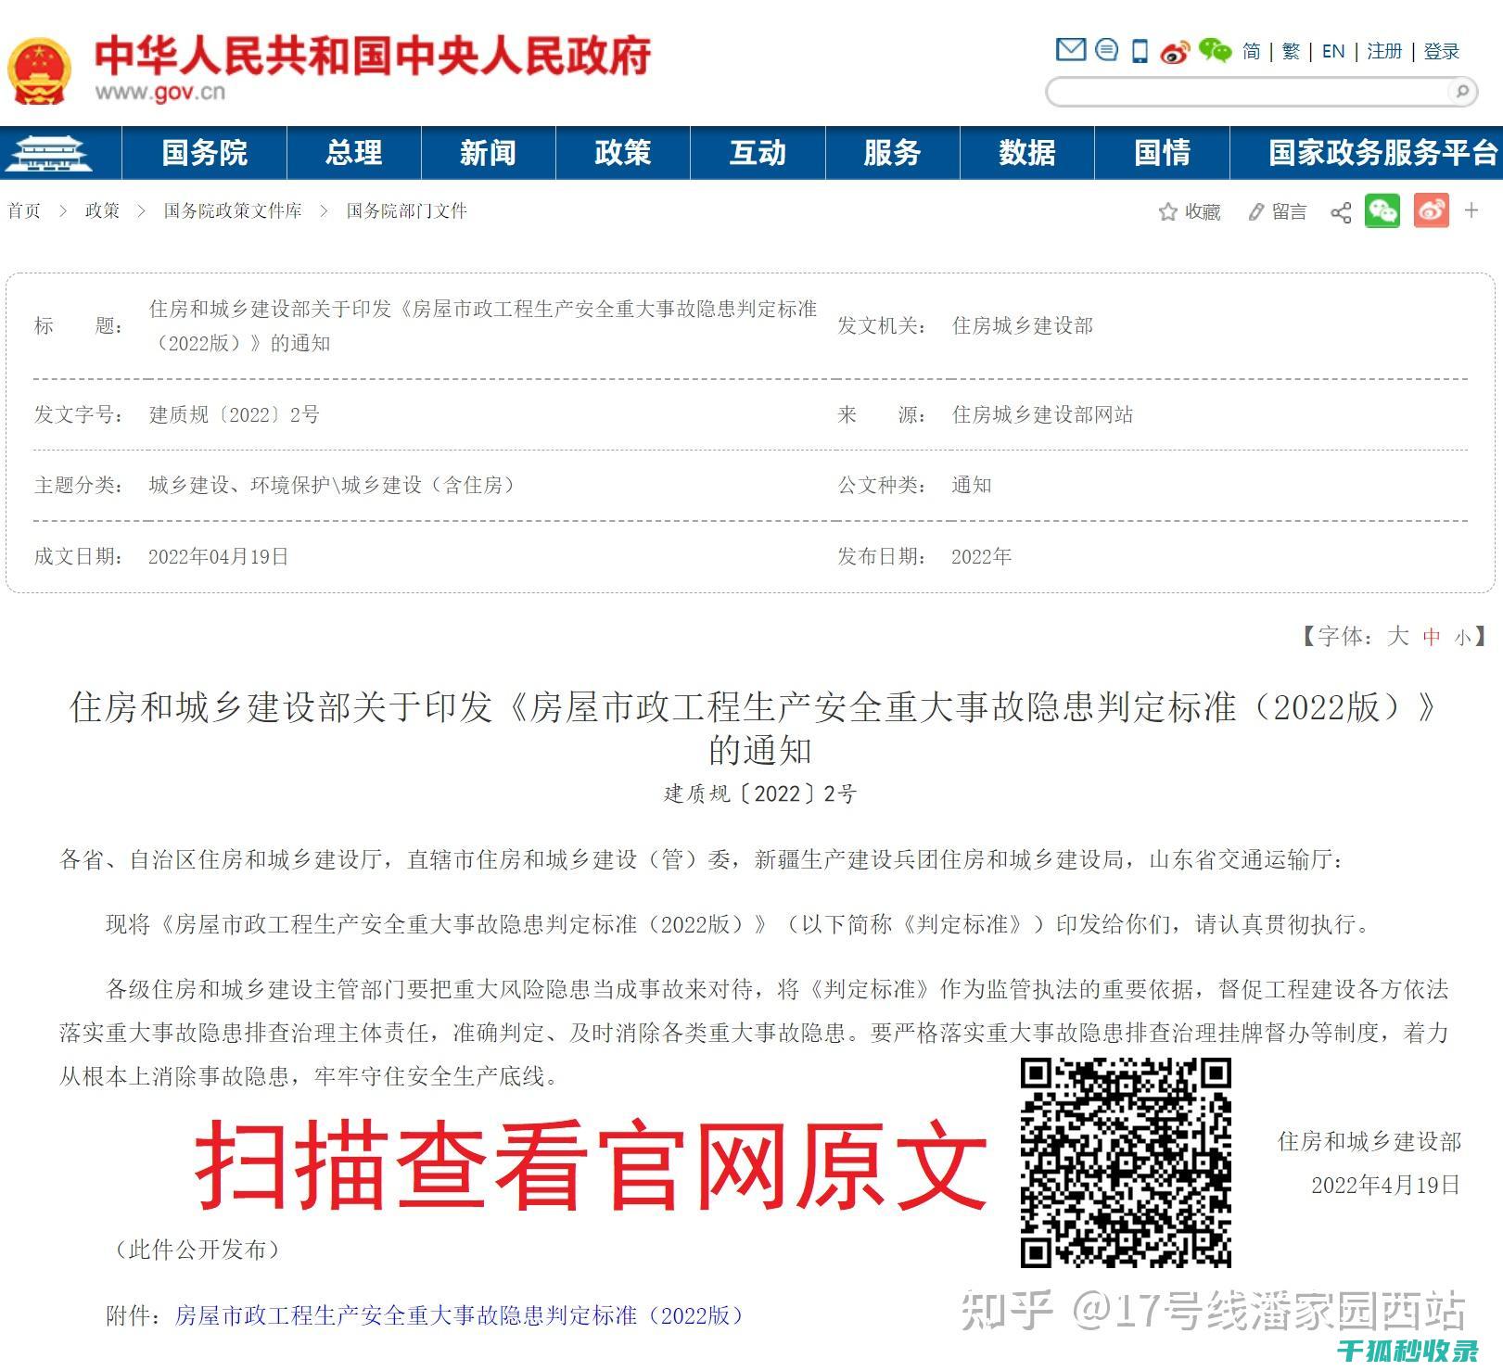This screenshot has width=1503, height=1371.
Task: Select document number 建质规〔2022〕2号 in table
Action: coord(234,414)
